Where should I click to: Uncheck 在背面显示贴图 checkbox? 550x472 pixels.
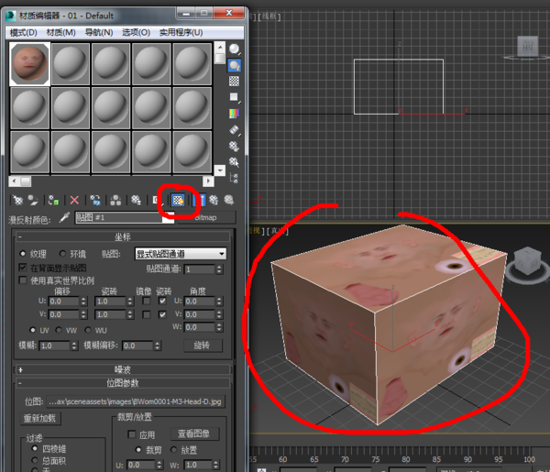(23, 268)
